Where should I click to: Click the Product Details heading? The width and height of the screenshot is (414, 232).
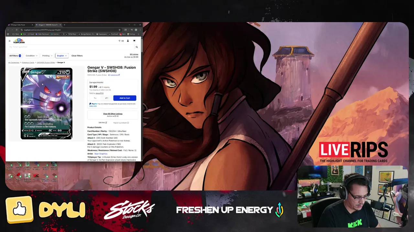point(94,127)
